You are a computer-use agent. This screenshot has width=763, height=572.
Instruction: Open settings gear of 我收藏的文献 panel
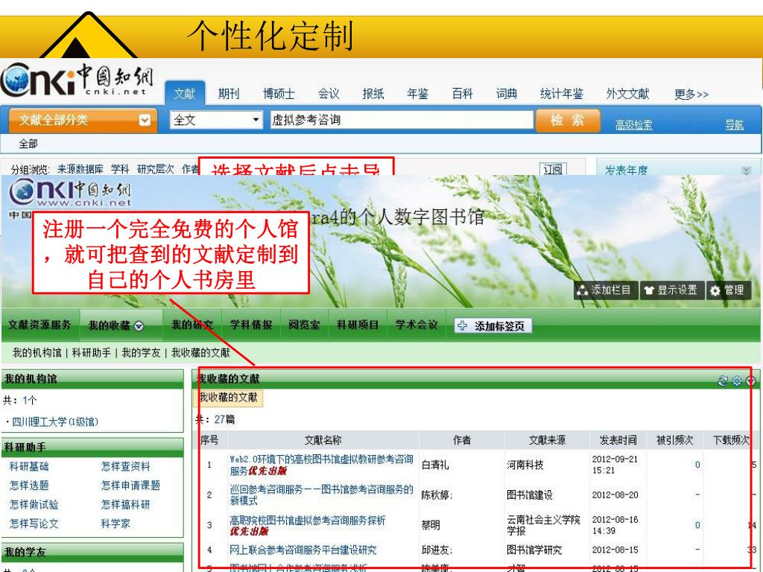(x=735, y=380)
